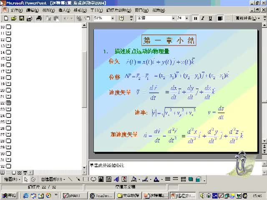Select the arrow pointer tool in drawing toolbar
This screenshot has height=200, width=267.
pos(26,179)
